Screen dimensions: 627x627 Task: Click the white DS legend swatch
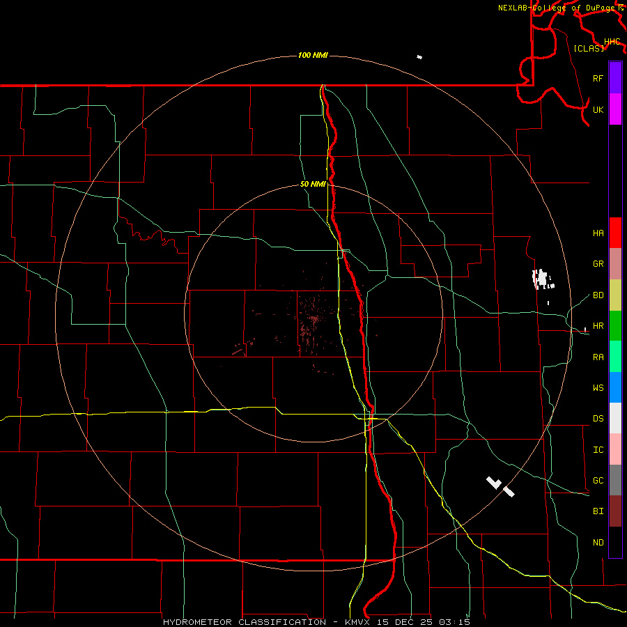point(615,418)
